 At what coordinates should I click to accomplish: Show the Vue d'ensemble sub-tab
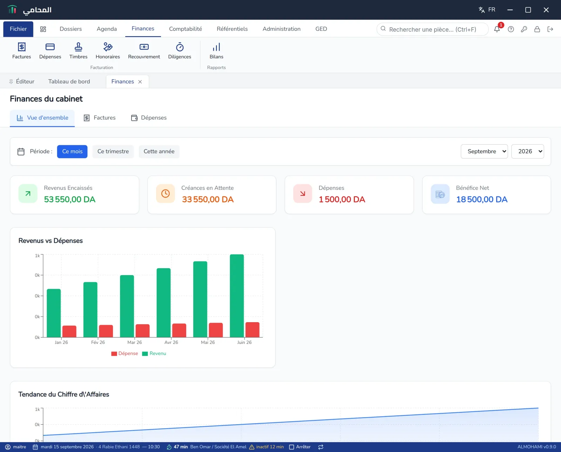click(42, 118)
